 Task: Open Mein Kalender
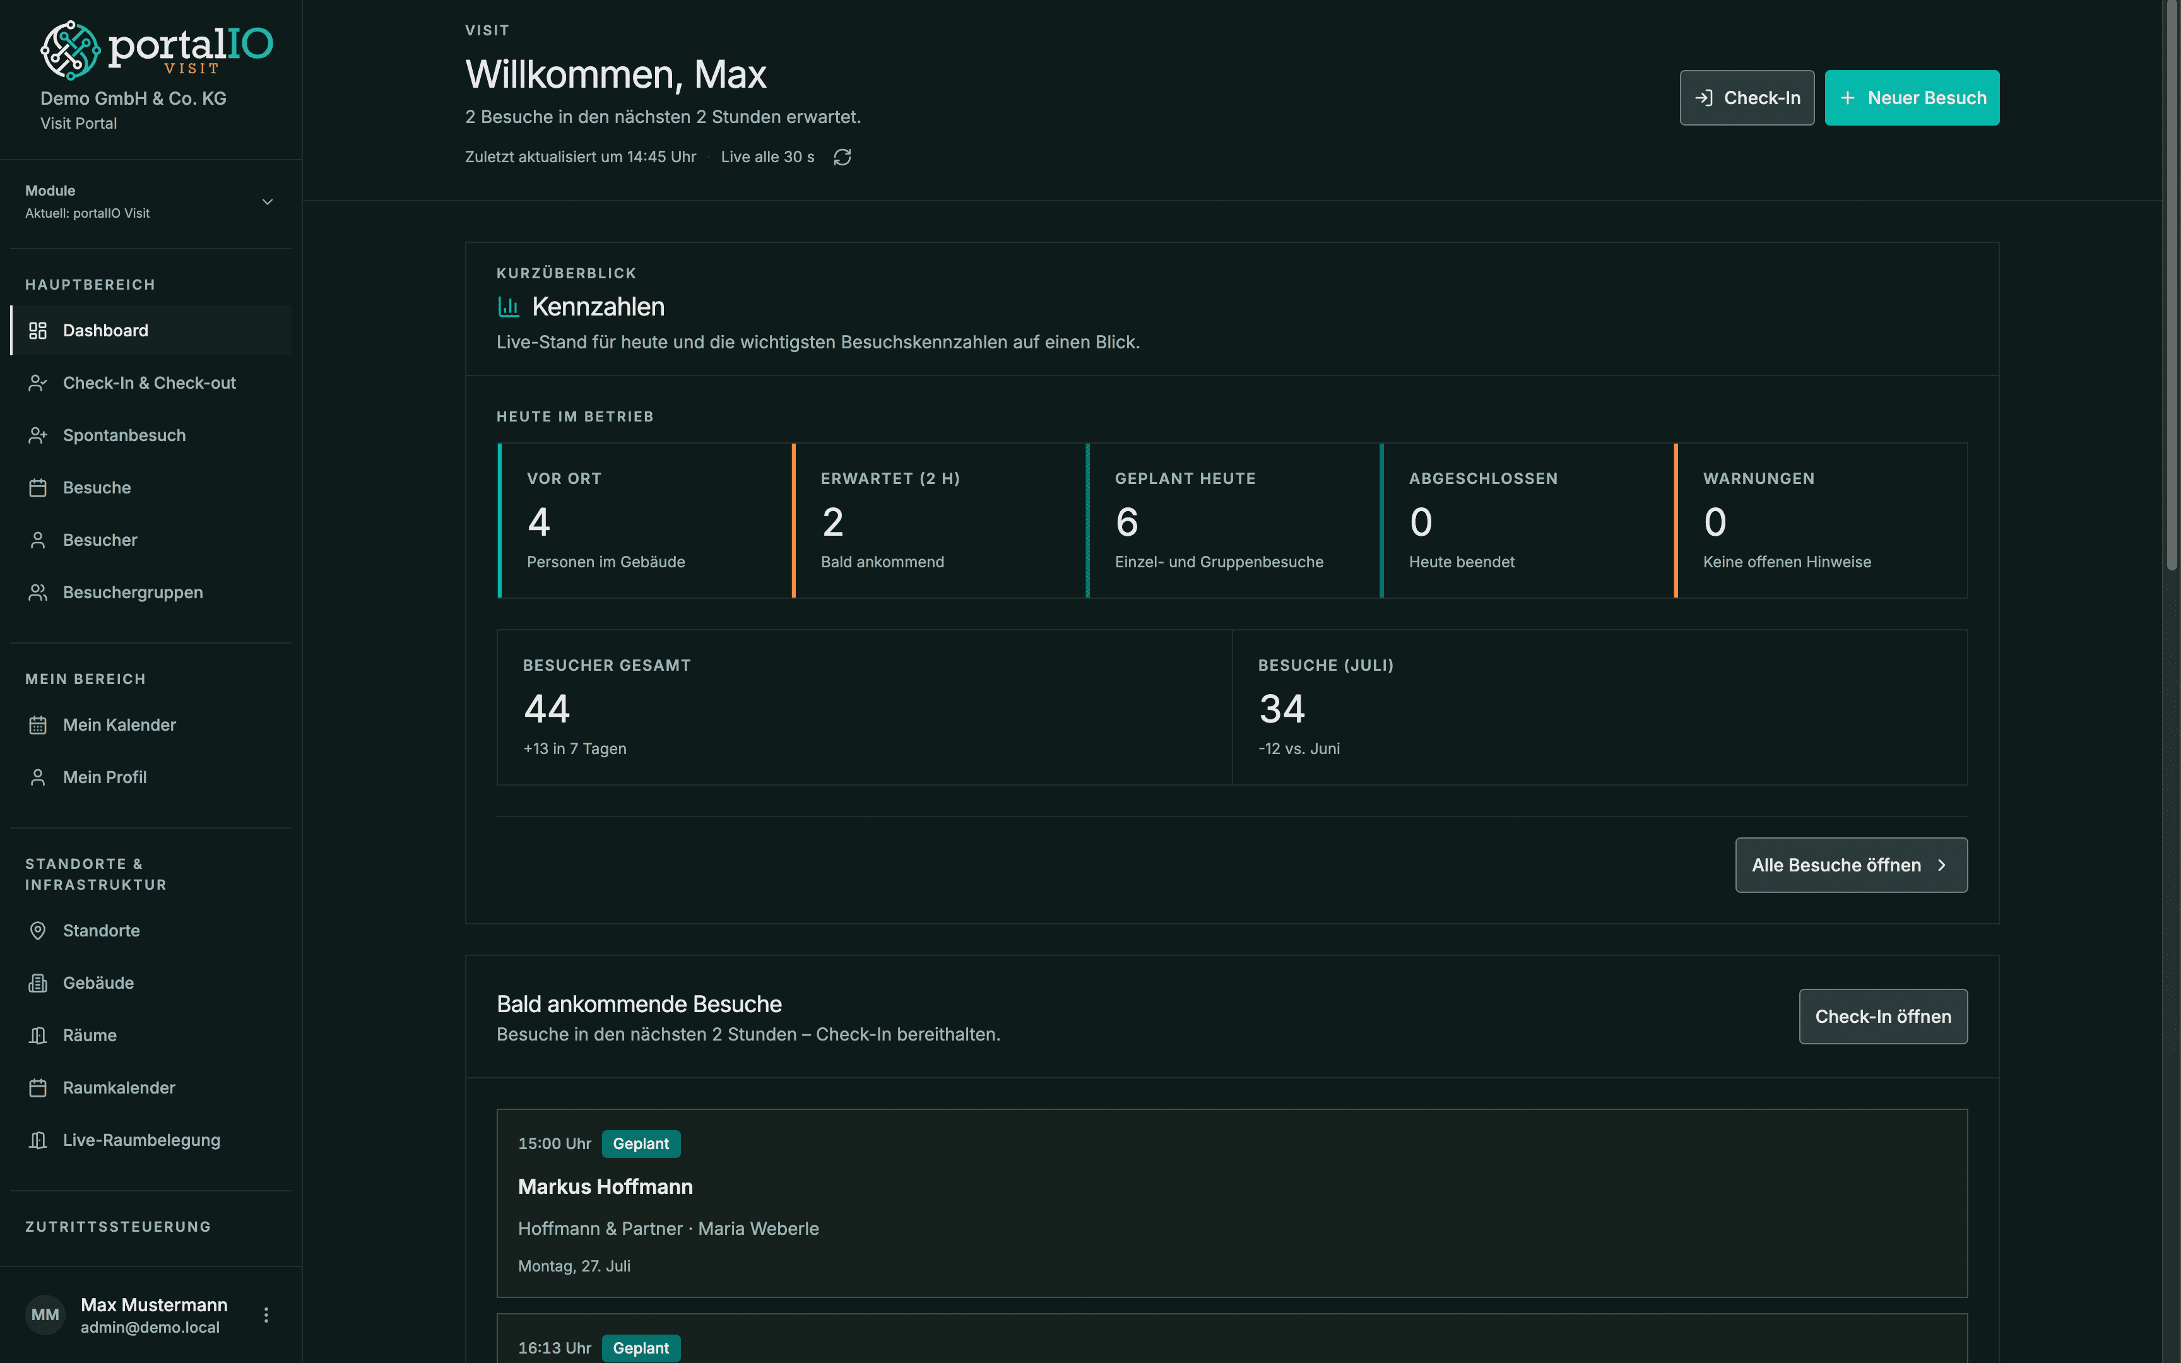pyautogui.click(x=151, y=725)
